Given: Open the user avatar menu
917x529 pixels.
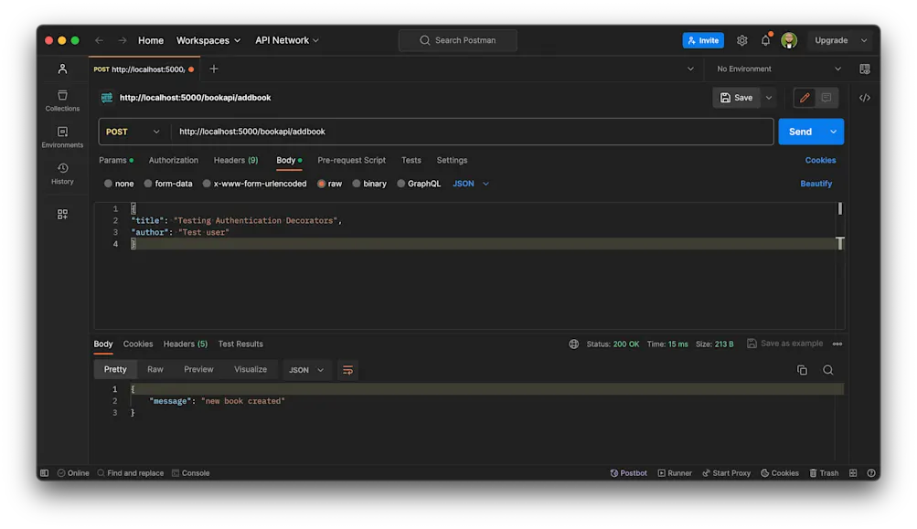Looking at the screenshot, I should pyautogui.click(x=789, y=40).
